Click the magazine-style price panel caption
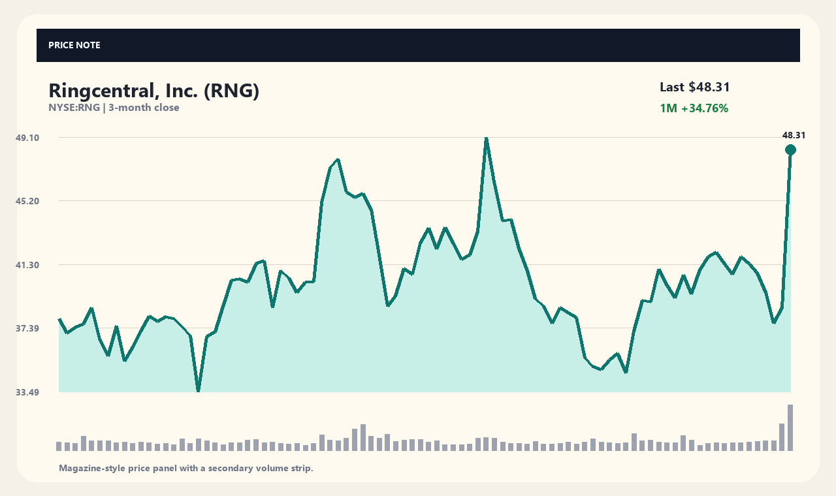 pos(186,468)
